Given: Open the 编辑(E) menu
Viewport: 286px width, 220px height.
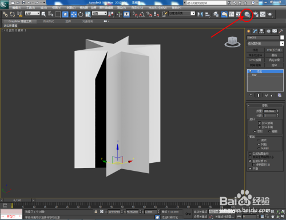Looking at the screenshot, I should tap(17, 7).
